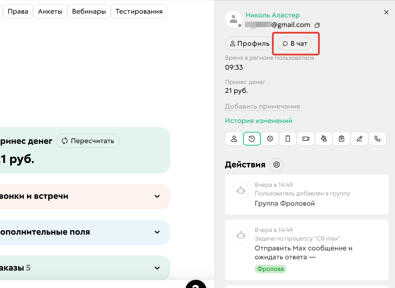Click the Добавить примечание link

pyautogui.click(x=262, y=106)
